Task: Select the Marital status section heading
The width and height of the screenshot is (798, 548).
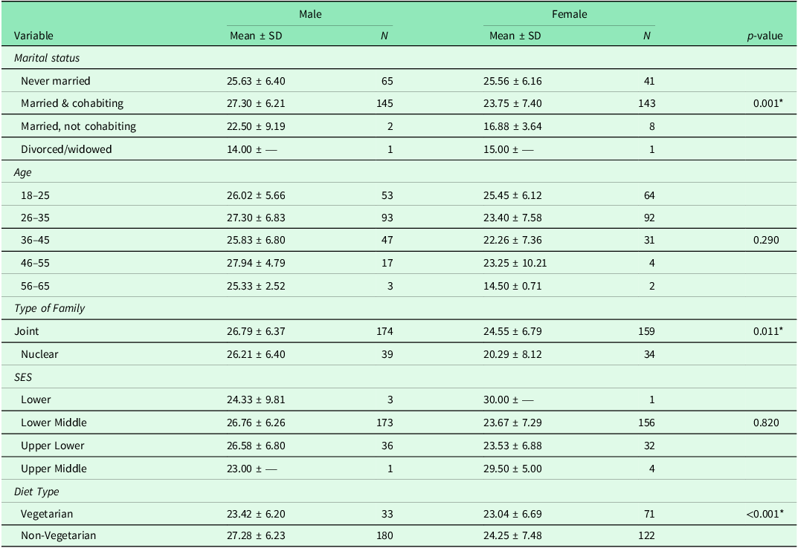Action: pyautogui.click(x=46, y=57)
